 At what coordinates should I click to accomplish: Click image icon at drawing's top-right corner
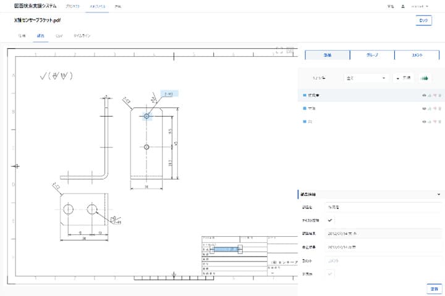290,51
